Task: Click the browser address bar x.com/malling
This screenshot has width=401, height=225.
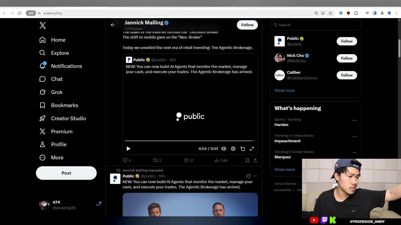Action: tap(52, 13)
